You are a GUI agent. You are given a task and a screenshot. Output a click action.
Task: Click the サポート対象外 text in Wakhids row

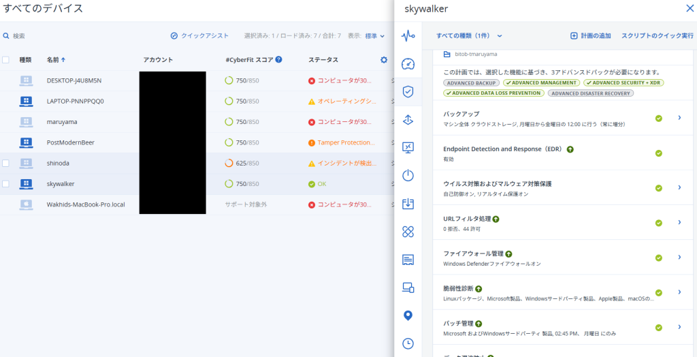point(246,205)
